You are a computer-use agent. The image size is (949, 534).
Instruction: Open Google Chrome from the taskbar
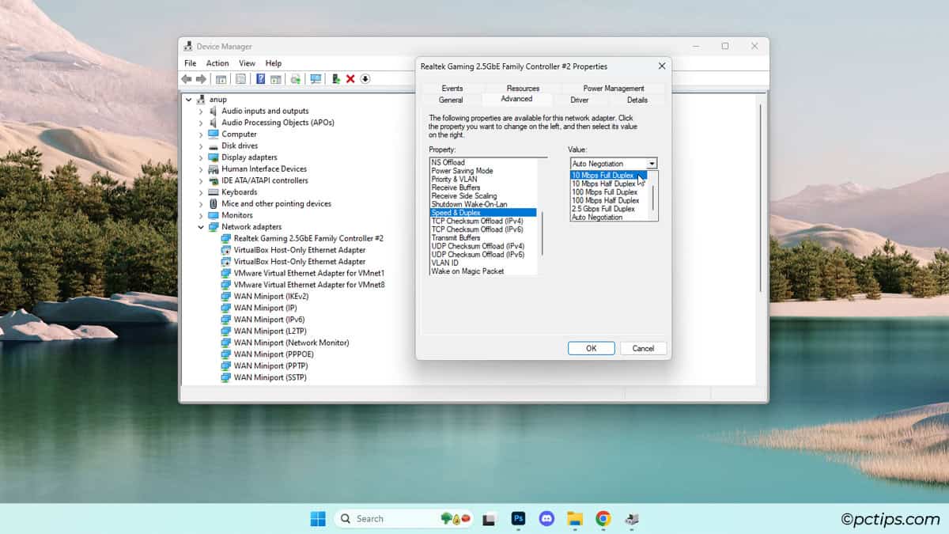pyautogui.click(x=603, y=519)
